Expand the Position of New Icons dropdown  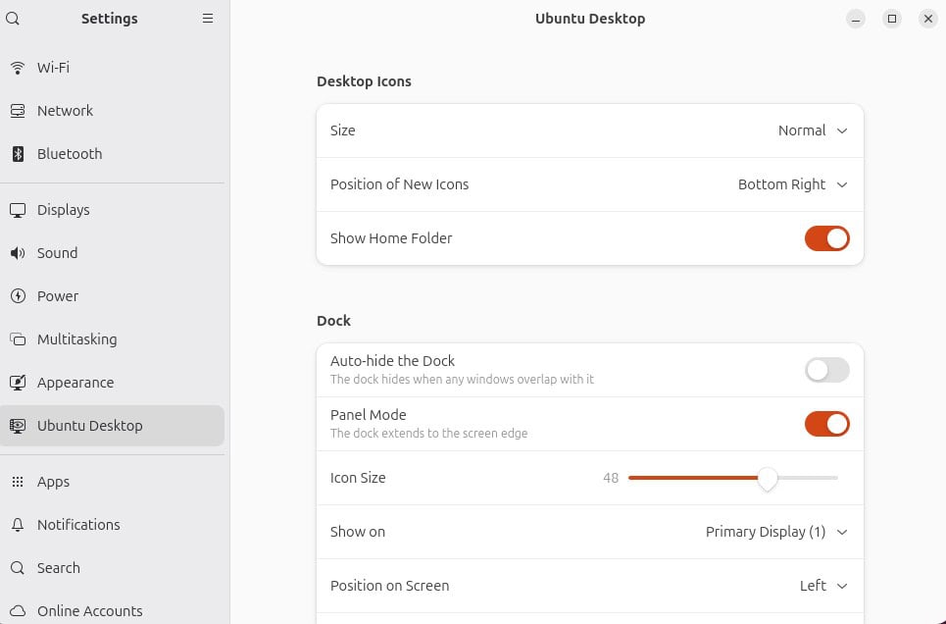(x=792, y=184)
